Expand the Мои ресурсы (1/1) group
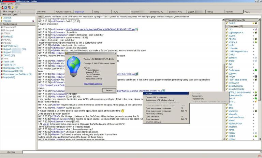Screen dimensions: 262x158 point(1,12)
